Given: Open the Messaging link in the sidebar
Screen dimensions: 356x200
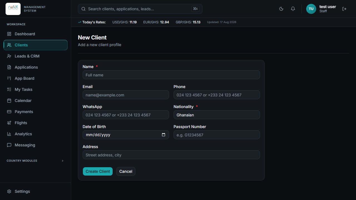Looking at the screenshot, I should (x=36, y=145).
